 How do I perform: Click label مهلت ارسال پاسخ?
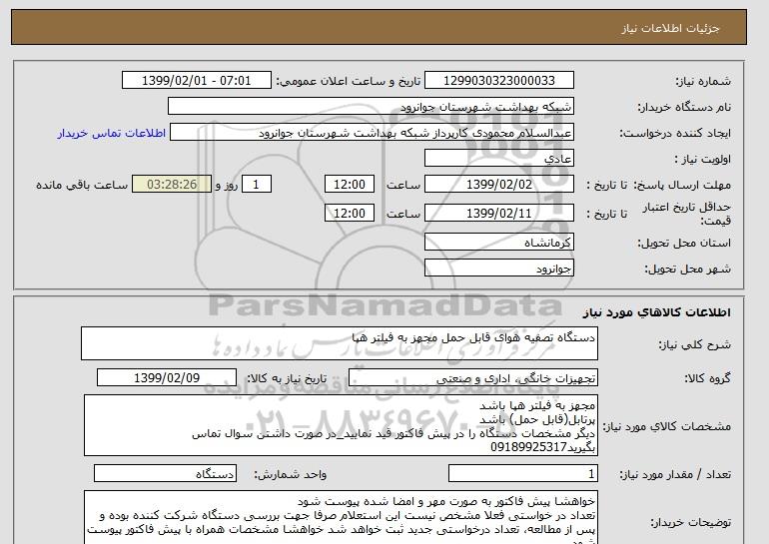point(682,185)
